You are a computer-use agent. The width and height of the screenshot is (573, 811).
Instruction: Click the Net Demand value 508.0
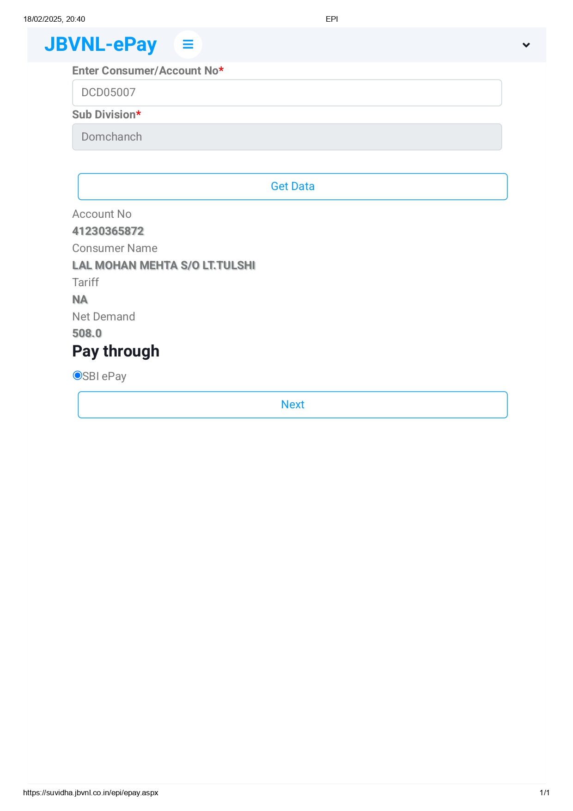click(87, 333)
